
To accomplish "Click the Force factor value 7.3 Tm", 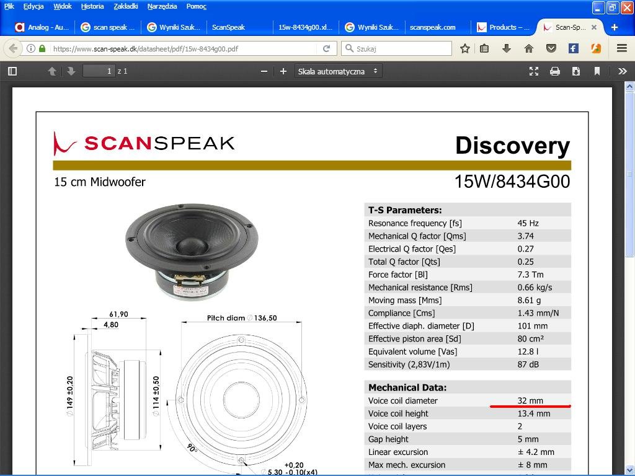I will pyautogui.click(x=530, y=275).
